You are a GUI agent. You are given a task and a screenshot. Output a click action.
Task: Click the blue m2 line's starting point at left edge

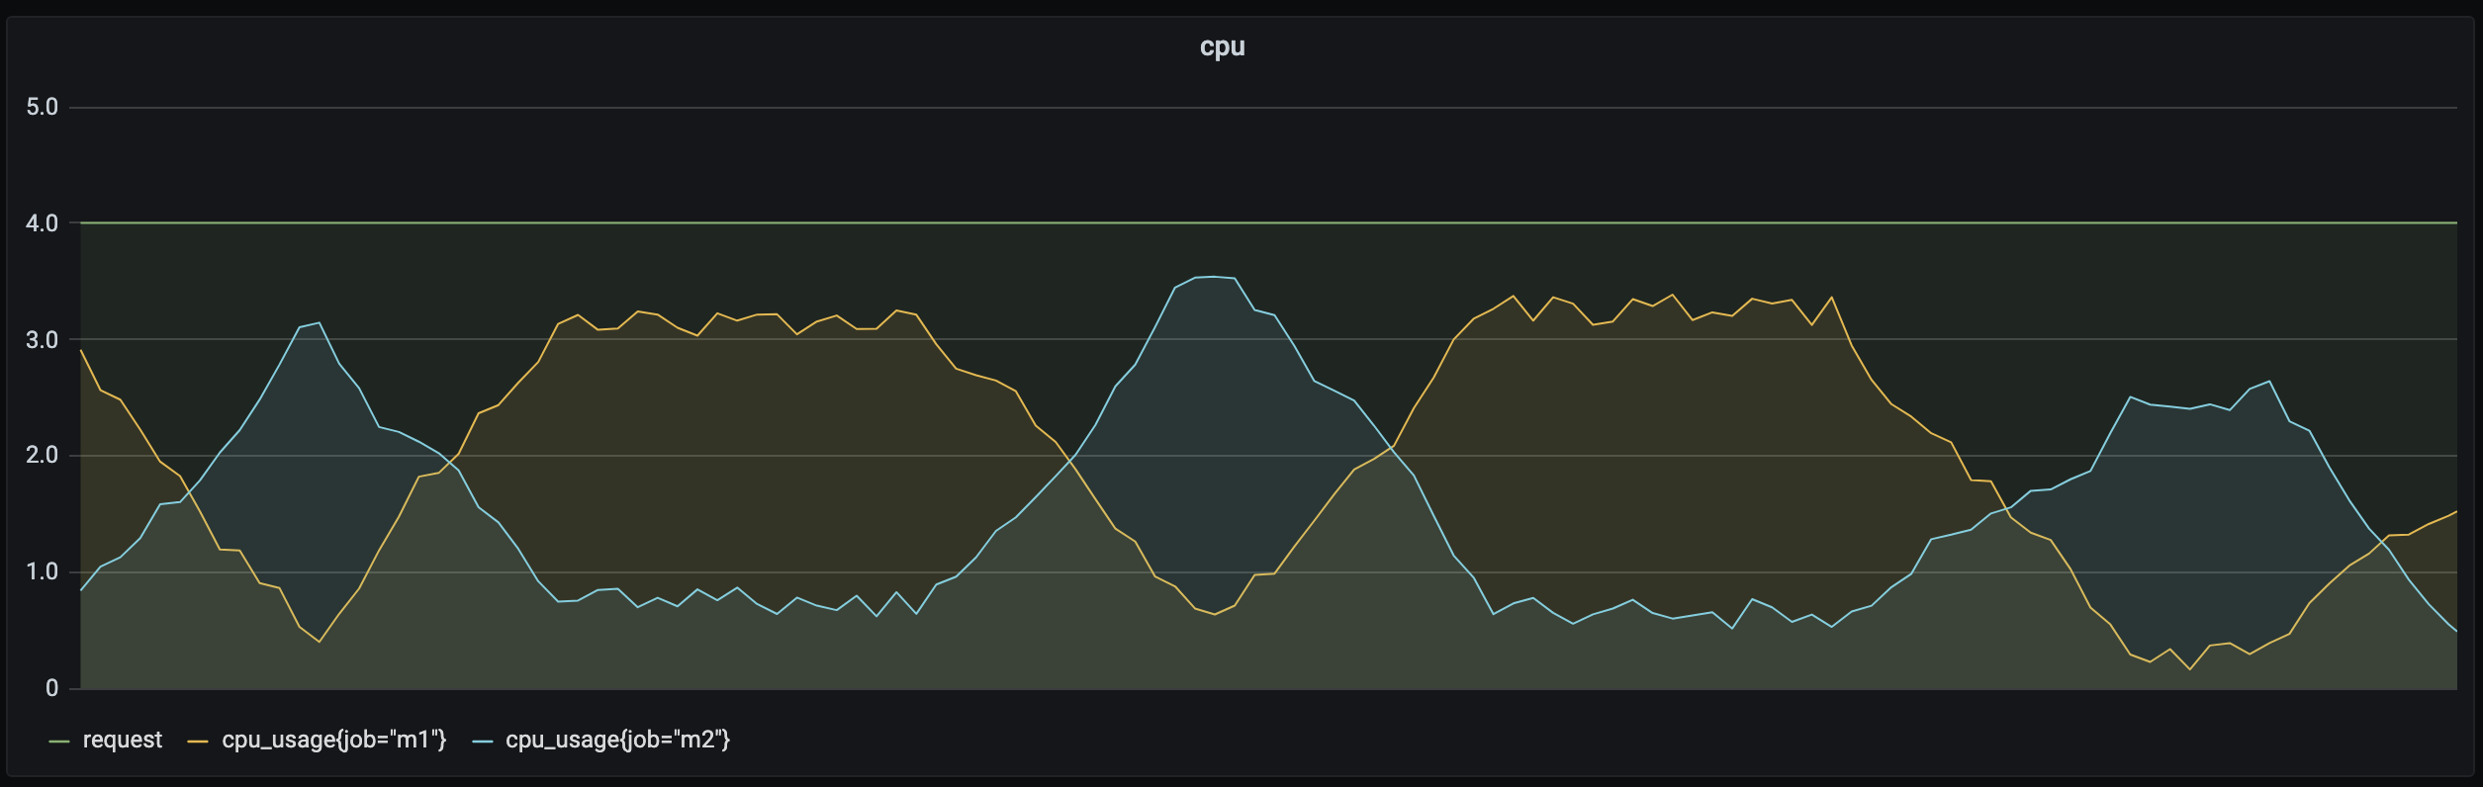81,590
